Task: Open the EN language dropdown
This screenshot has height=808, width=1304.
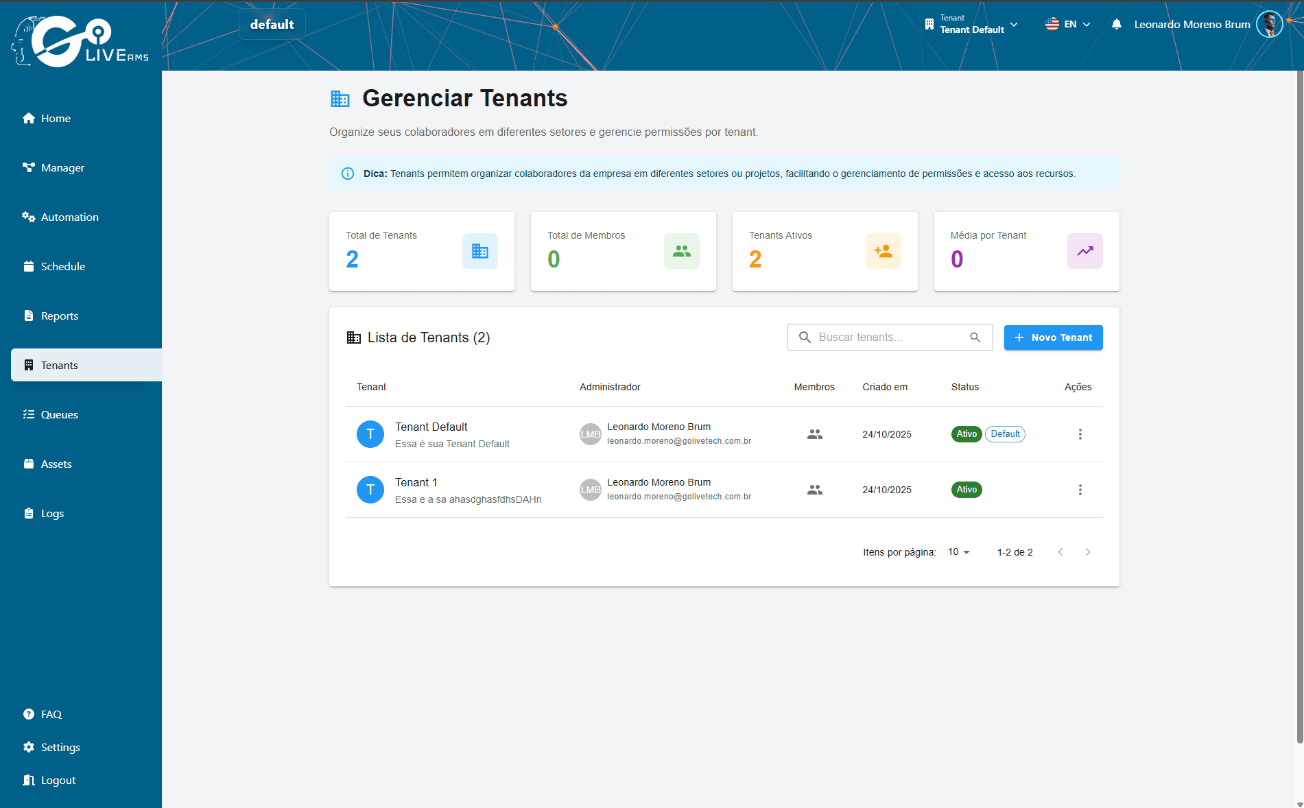Action: point(1067,24)
